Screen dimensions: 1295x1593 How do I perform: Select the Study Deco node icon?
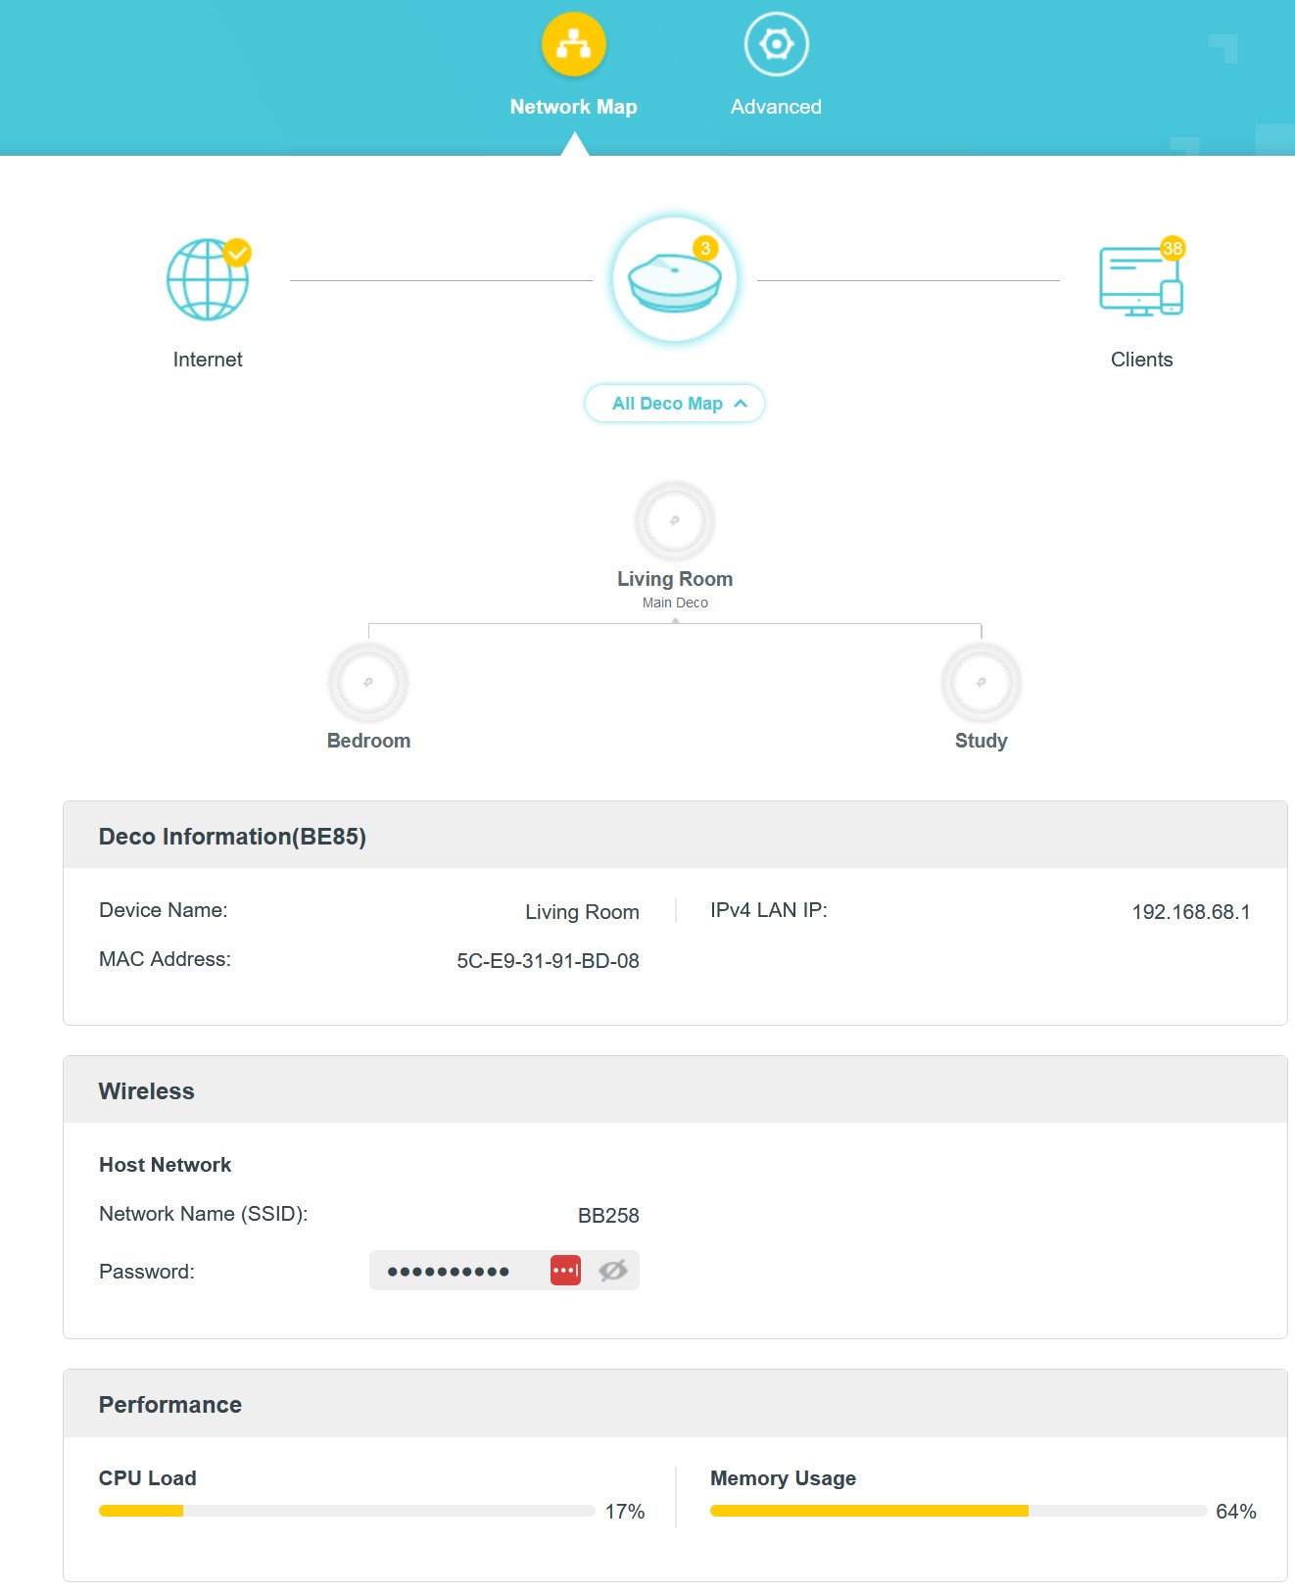(981, 682)
